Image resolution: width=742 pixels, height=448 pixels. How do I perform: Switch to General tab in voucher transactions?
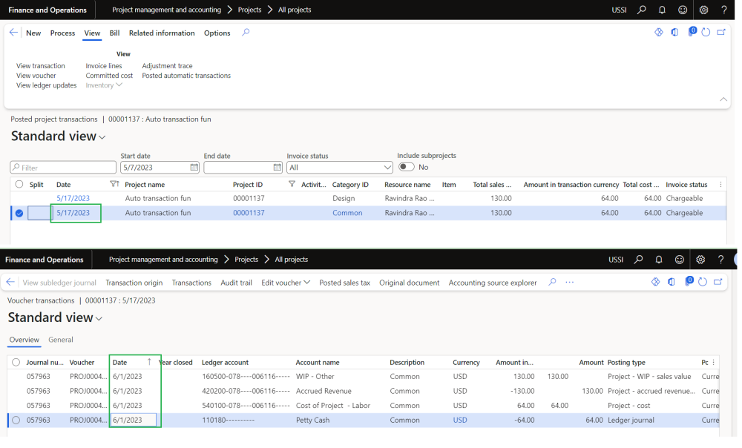click(x=61, y=340)
